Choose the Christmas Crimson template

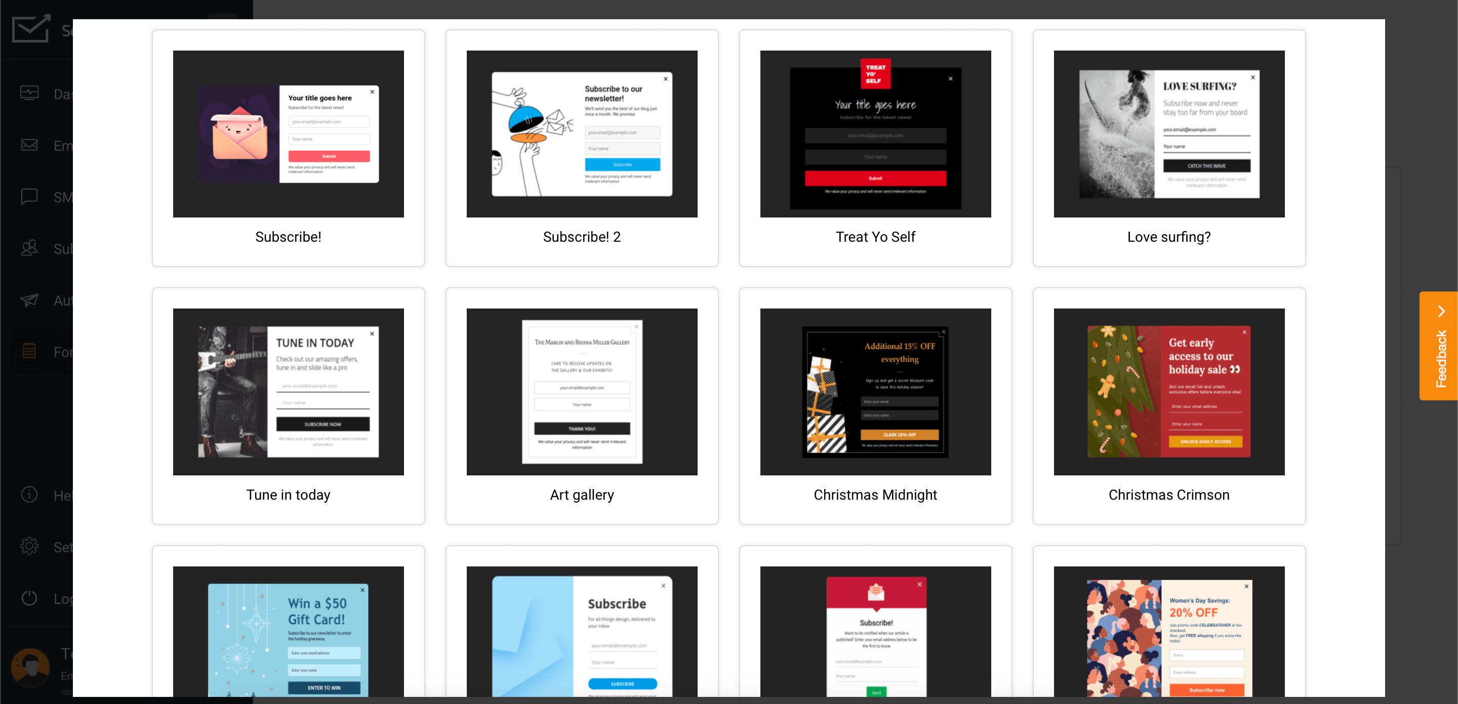[x=1169, y=406]
